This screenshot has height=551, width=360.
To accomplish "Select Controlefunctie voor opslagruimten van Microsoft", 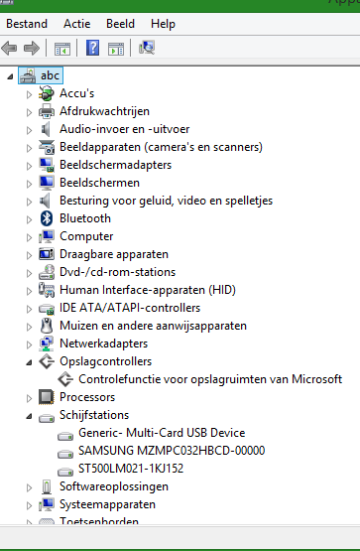I will (210, 379).
